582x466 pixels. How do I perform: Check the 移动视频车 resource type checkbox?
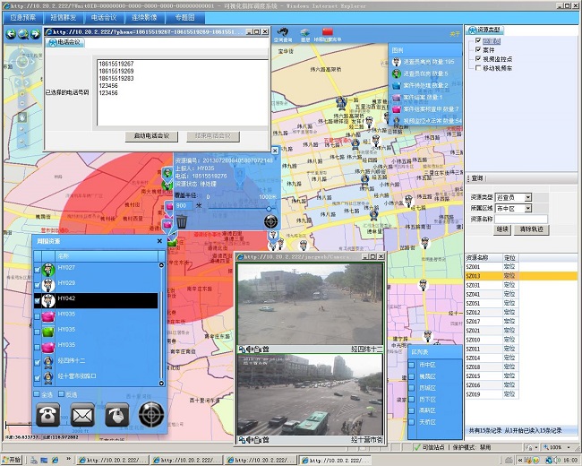[478, 67]
